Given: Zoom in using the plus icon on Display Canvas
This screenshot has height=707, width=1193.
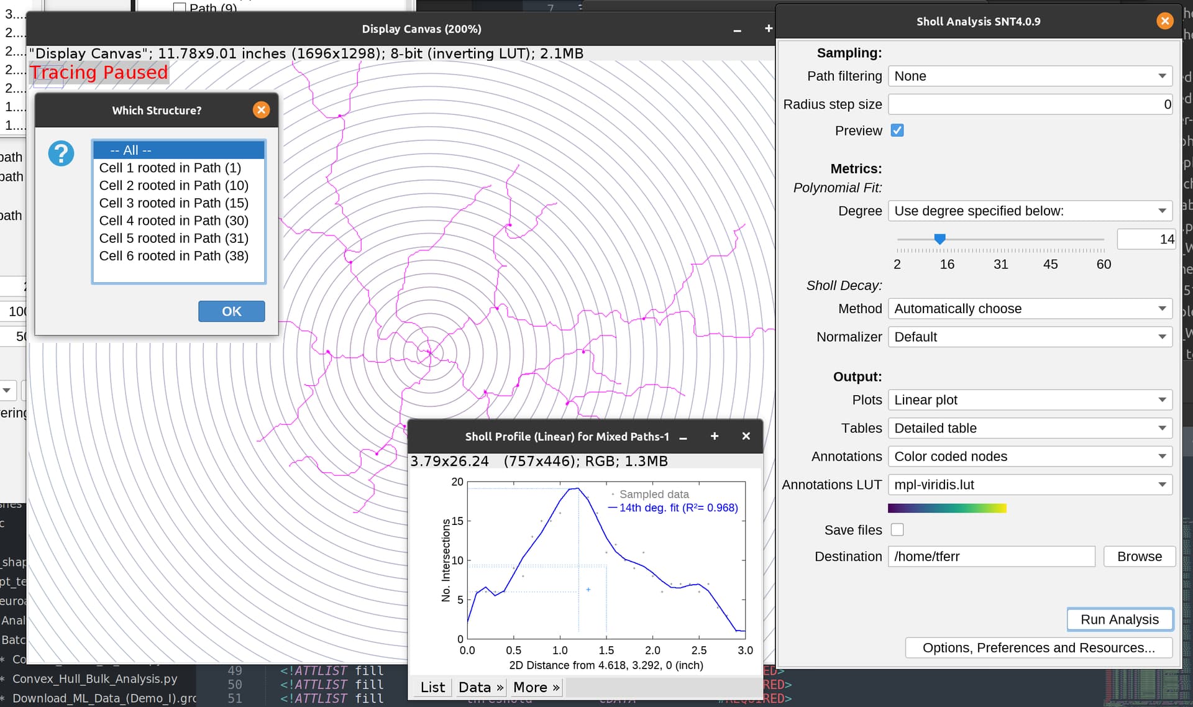Looking at the screenshot, I should (769, 28).
